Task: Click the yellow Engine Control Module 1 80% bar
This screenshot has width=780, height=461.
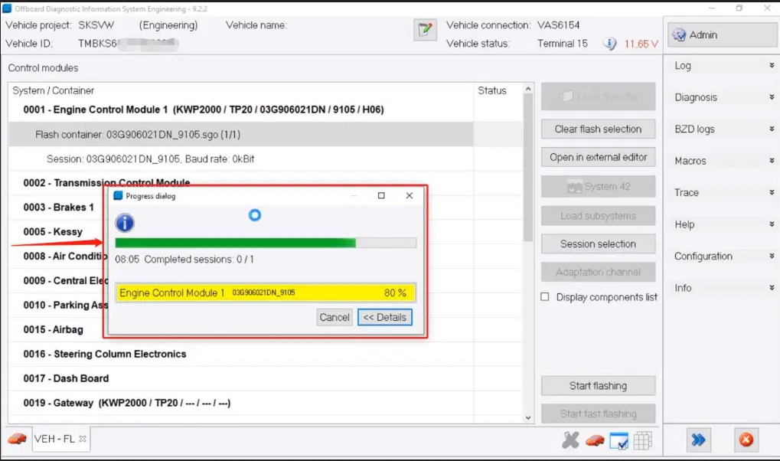Action: [266, 293]
